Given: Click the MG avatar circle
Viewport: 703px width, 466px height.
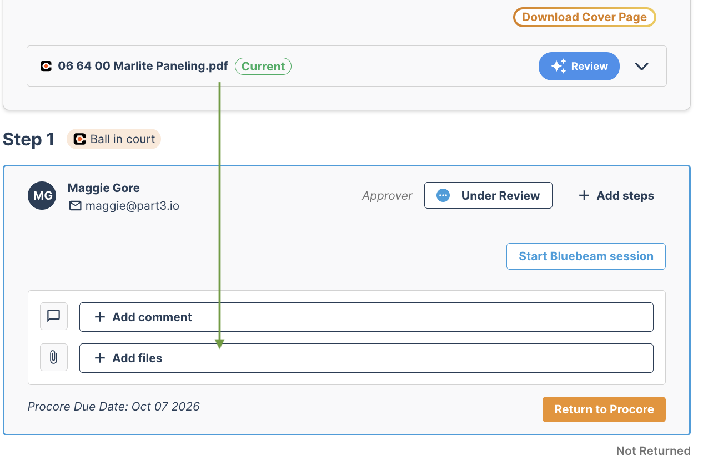Looking at the screenshot, I should [42, 196].
